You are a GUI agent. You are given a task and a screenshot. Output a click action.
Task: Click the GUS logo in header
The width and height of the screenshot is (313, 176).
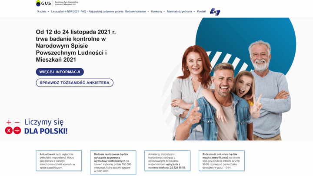click(43, 3)
